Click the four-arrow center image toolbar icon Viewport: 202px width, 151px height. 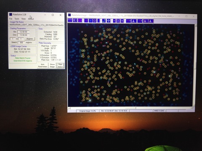click(109, 21)
